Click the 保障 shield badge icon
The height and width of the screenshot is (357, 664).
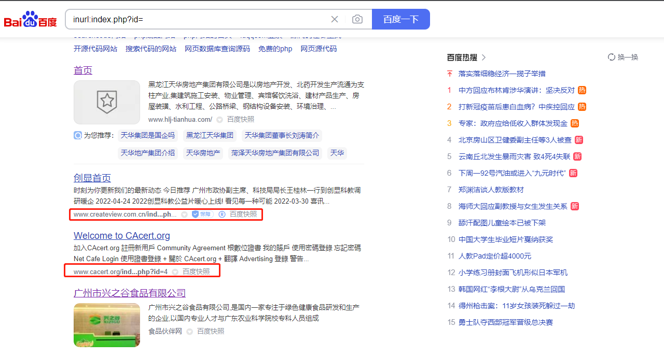[x=202, y=214]
